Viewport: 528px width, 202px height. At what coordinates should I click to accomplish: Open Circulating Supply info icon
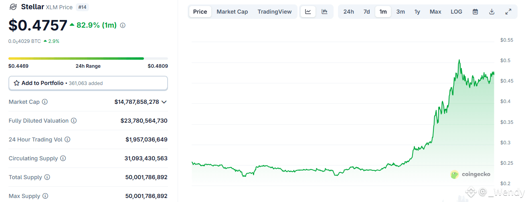[63, 158]
